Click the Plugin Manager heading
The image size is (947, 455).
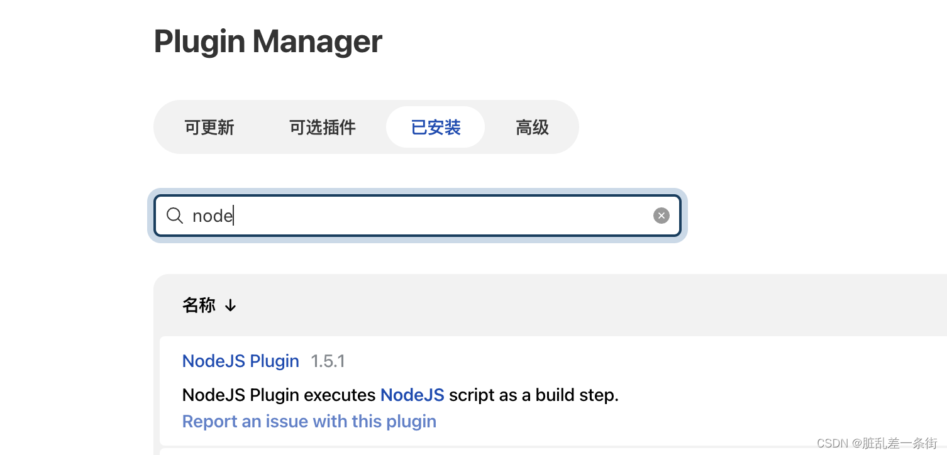pyautogui.click(x=268, y=41)
